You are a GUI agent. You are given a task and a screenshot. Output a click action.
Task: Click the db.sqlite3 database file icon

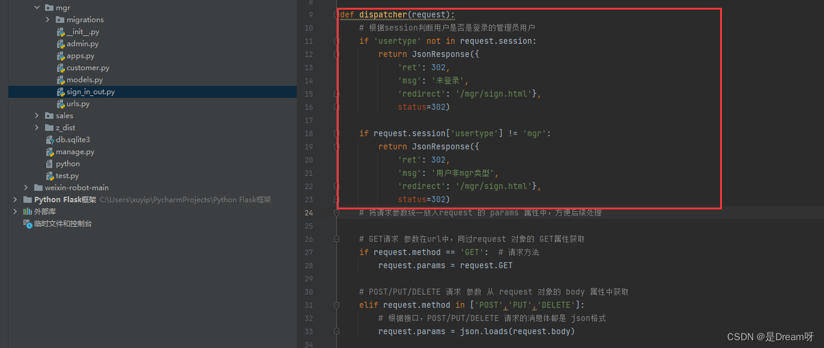(50, 140)
